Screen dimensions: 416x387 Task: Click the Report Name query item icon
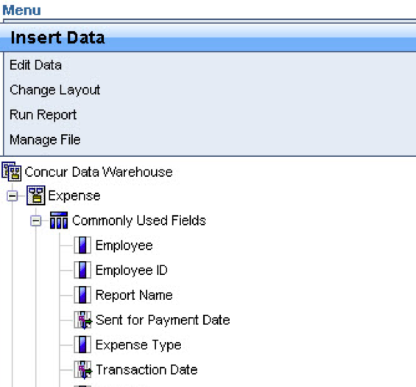[82, 295]
